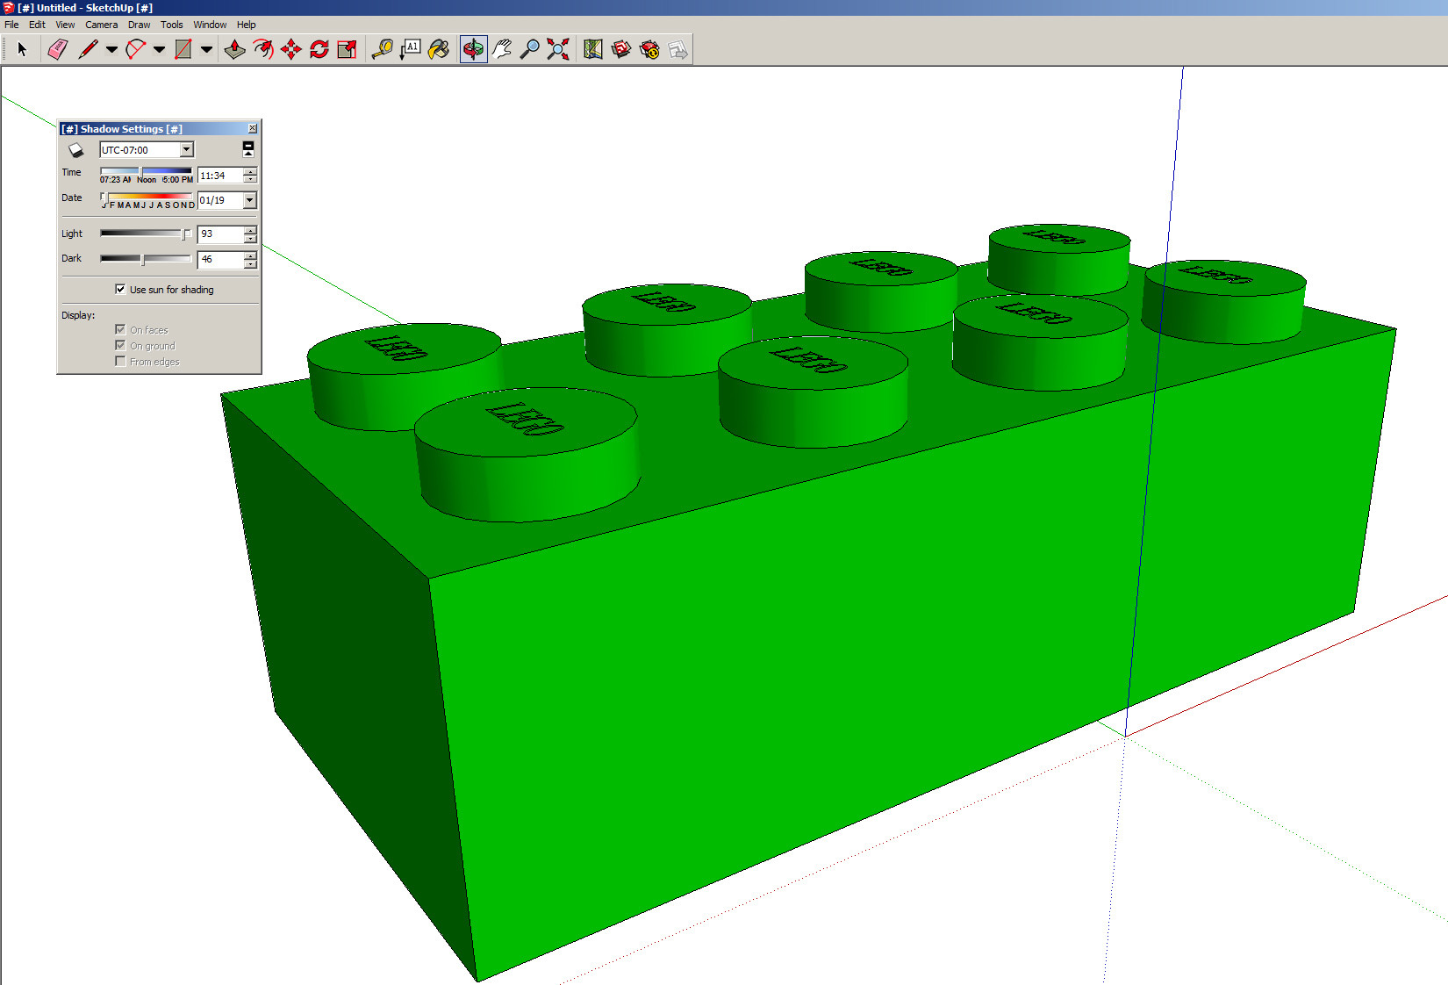Click the Dark slider handle
The image size is (1448, 985).
(143, 259)
